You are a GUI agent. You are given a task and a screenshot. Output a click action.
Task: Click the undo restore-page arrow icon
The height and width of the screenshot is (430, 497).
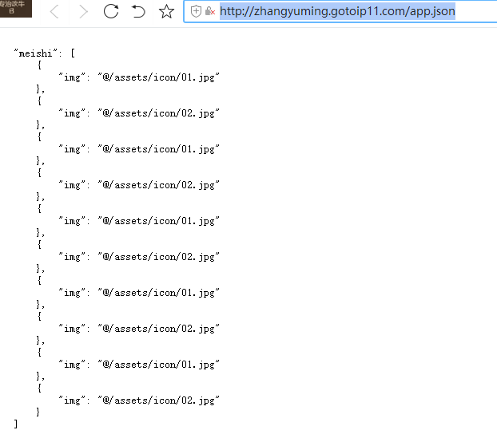click(138, 11)
